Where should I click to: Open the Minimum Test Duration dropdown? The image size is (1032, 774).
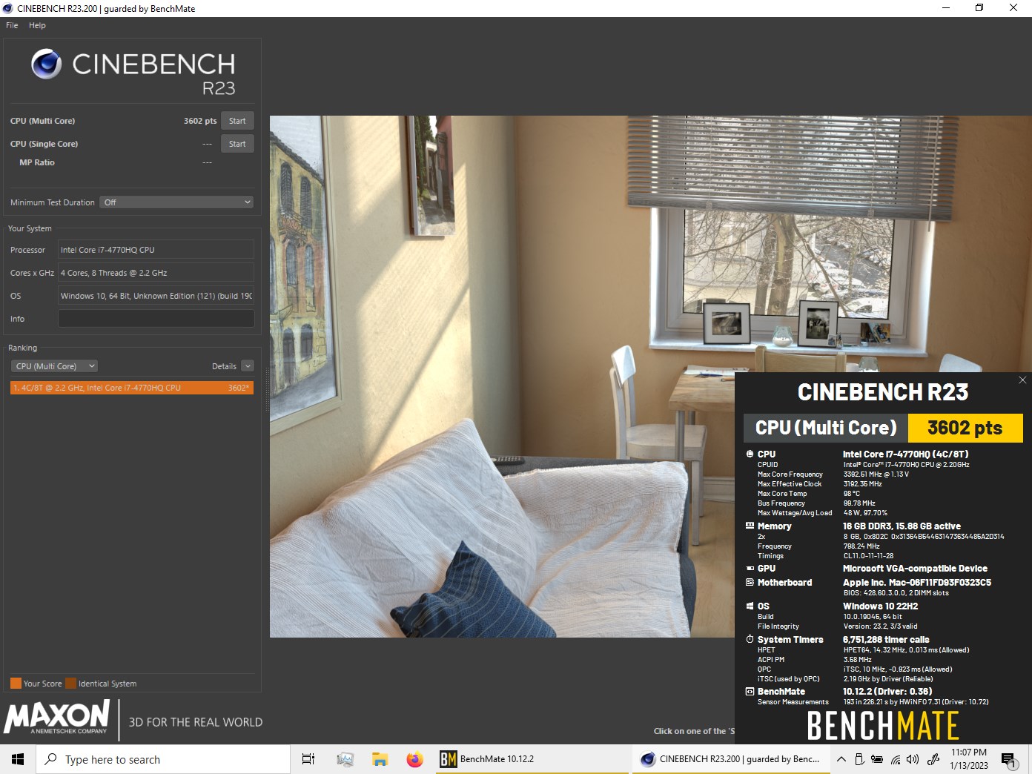tap(176, 202)
